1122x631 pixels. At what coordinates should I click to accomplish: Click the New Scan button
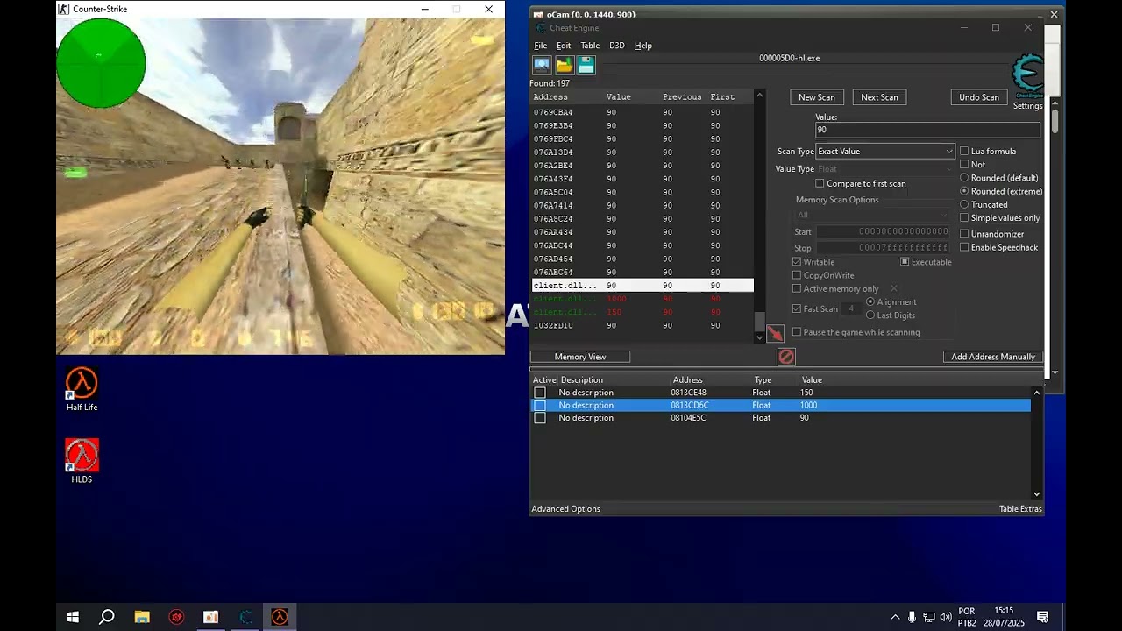(817, 97)
